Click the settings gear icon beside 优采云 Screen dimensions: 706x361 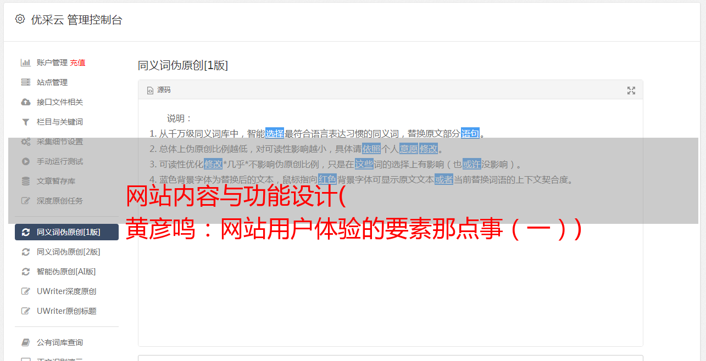tap(20, 19)
